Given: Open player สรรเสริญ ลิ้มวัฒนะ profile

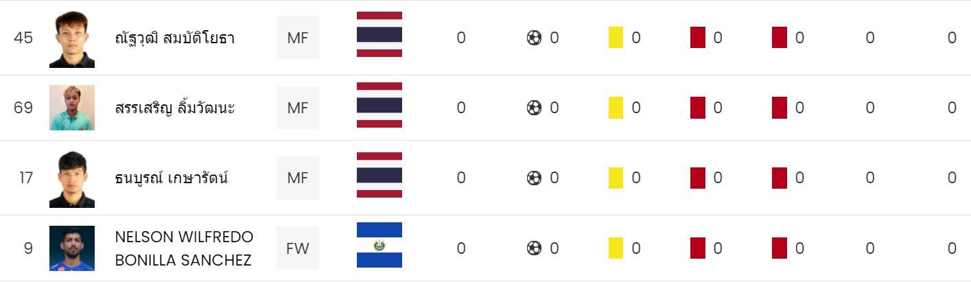Looking at the screenshot, I should [x=175, y=108].
